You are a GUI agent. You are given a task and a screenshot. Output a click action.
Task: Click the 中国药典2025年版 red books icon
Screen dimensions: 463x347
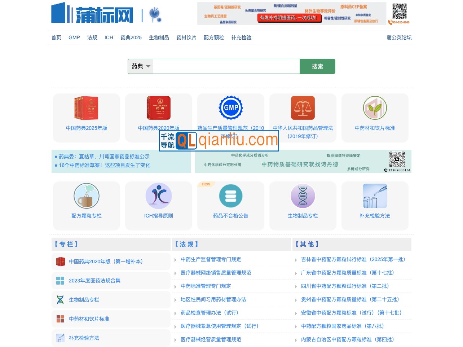coord(86,107)
